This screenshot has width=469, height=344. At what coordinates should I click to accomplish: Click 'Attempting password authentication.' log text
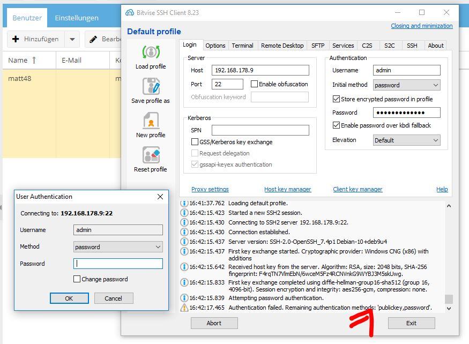(x=276, y=298)
